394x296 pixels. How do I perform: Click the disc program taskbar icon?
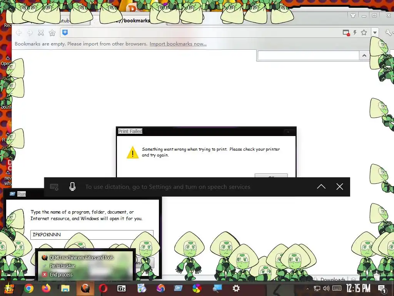click(142, 288)
